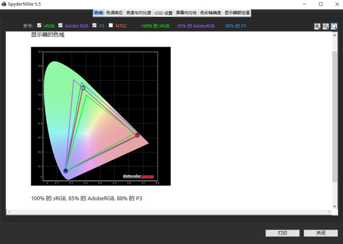Click the zoom in magnifier icon
The height and width of the screenshot is (244, 343).
(317, 26)
